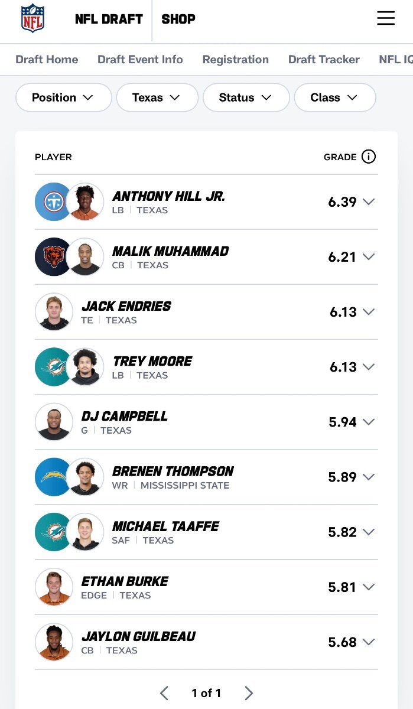Click Jack Endries' headshot thumbnail
Image resolution: width=413 pixels, height=709 pixels.
coord(54,311)
